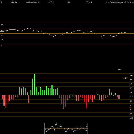
Task: Click the ') CNOA' ticker symbol text
Action: click(x=89, y=2)
